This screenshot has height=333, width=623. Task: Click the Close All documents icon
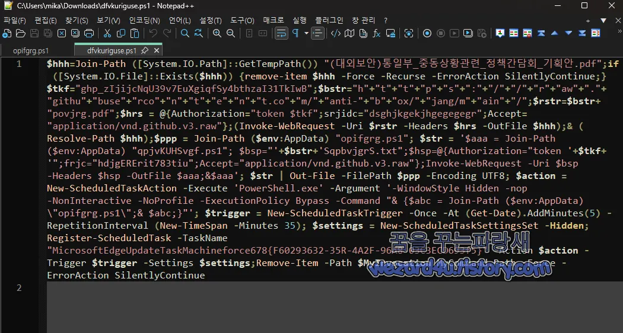point(75,33)
